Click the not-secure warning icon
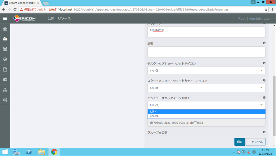Viewport: 276px width, 156px height. tap(22, 9)
